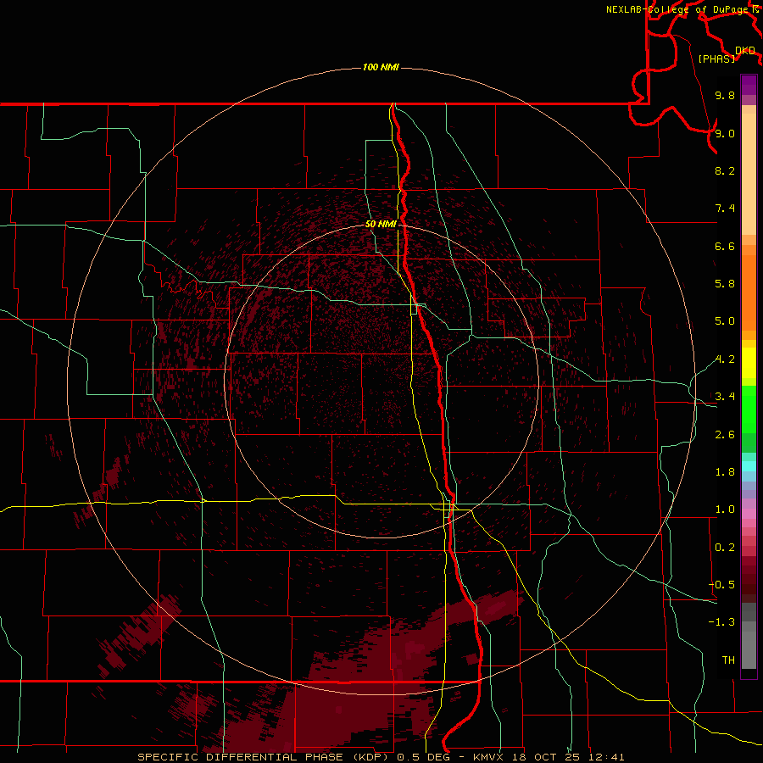Screen dimensions: 763x763
Task: Click the -0.5 scale value
Action: pyautogui.click(x=721, y=585)
